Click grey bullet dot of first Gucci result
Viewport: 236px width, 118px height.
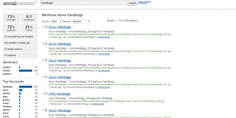(x=43, y=27)
